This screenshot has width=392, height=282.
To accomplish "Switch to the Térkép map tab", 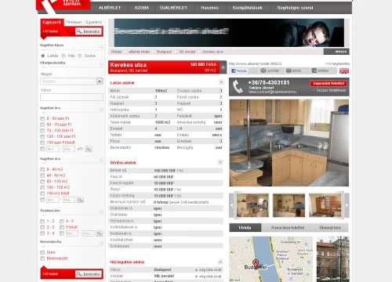I will pyautogui.click(x=245, y=228).
